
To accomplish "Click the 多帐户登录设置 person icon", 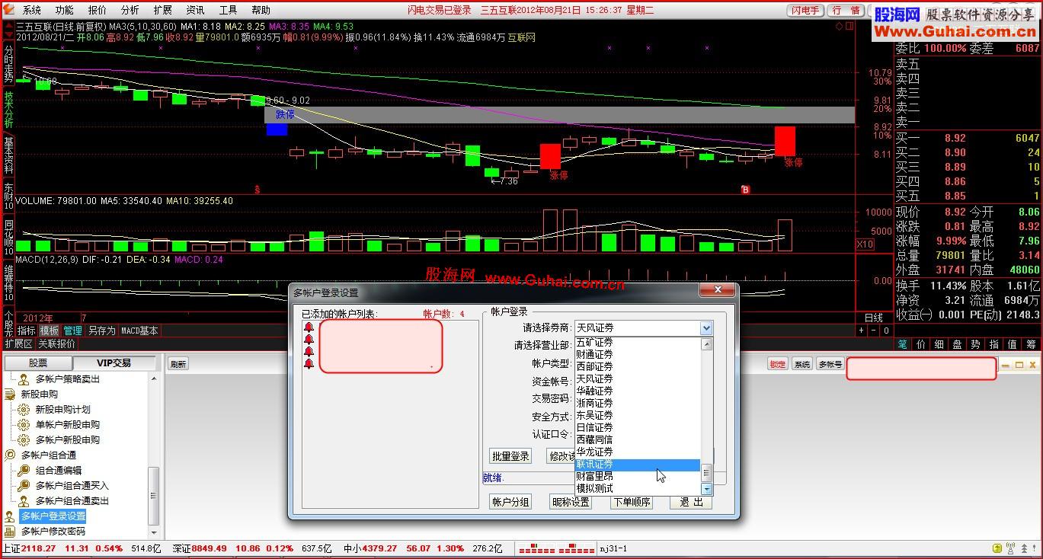I will coord(10,516).
